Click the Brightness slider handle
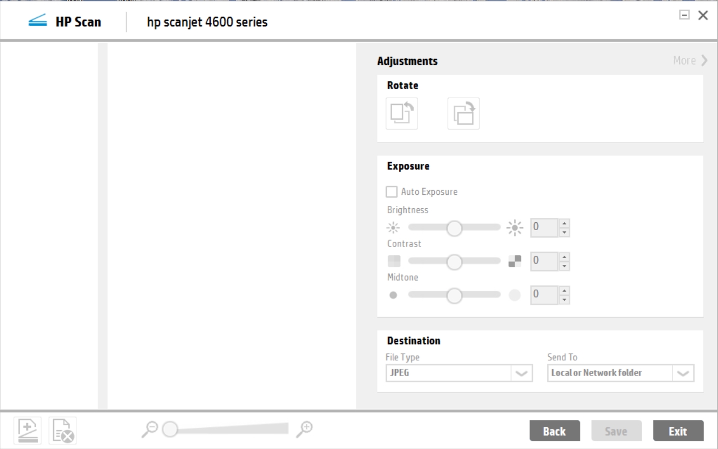The image size is (718, 449). point(454,228)
